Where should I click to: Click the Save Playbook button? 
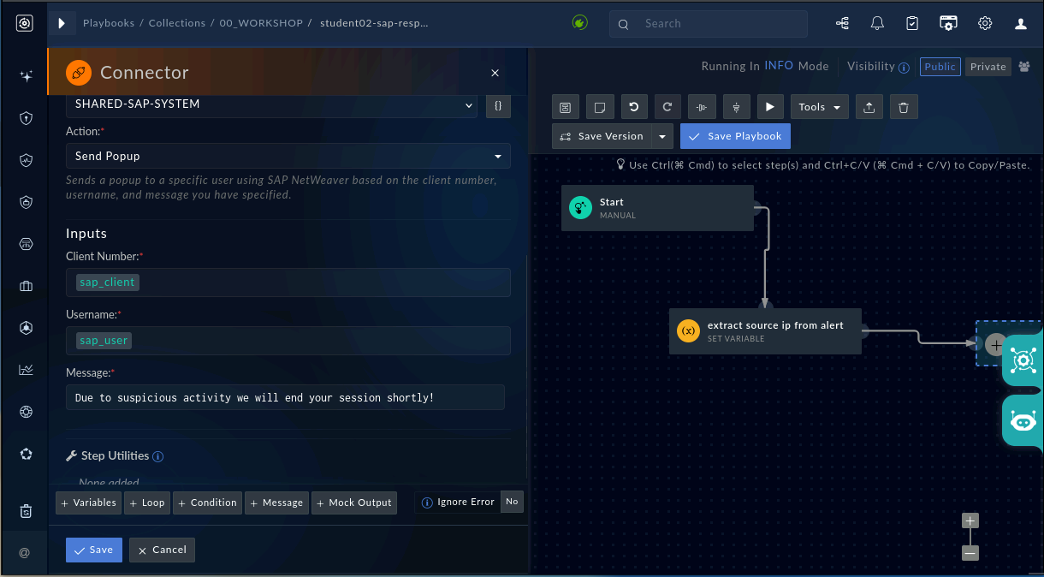[735, 136]
